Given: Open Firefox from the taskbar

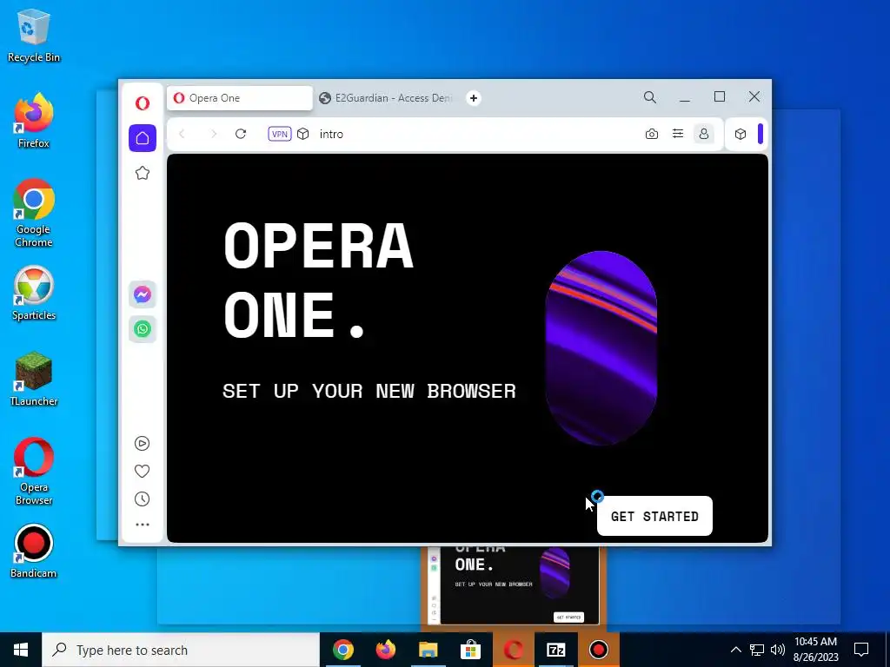Looking at the screenshot, I should [x=385, y=650].
